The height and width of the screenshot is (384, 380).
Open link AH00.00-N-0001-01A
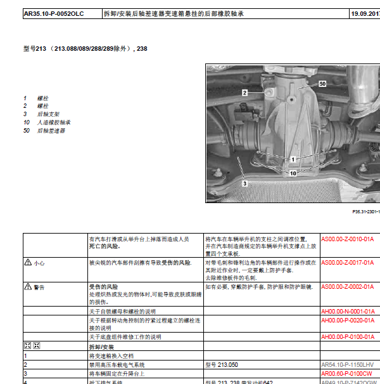pyautogui.click(x=348, y=311)
